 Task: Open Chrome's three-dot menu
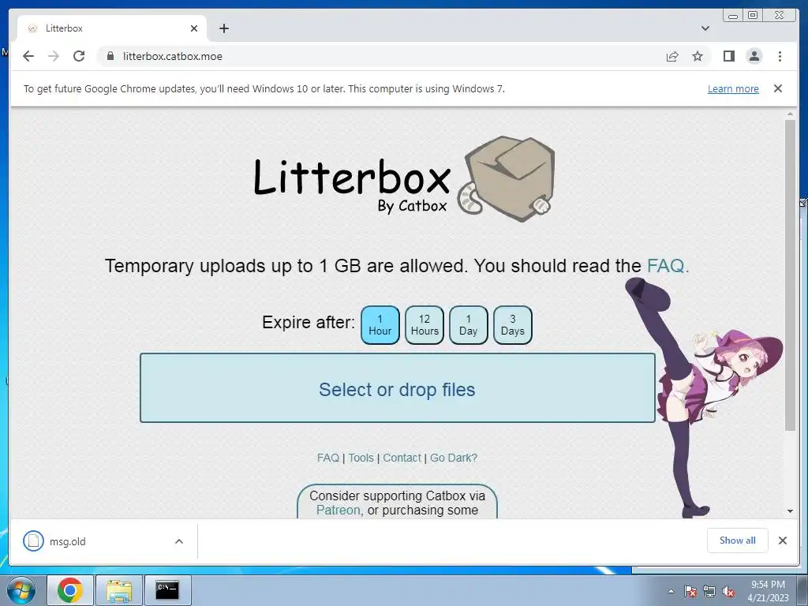point(780,56)
